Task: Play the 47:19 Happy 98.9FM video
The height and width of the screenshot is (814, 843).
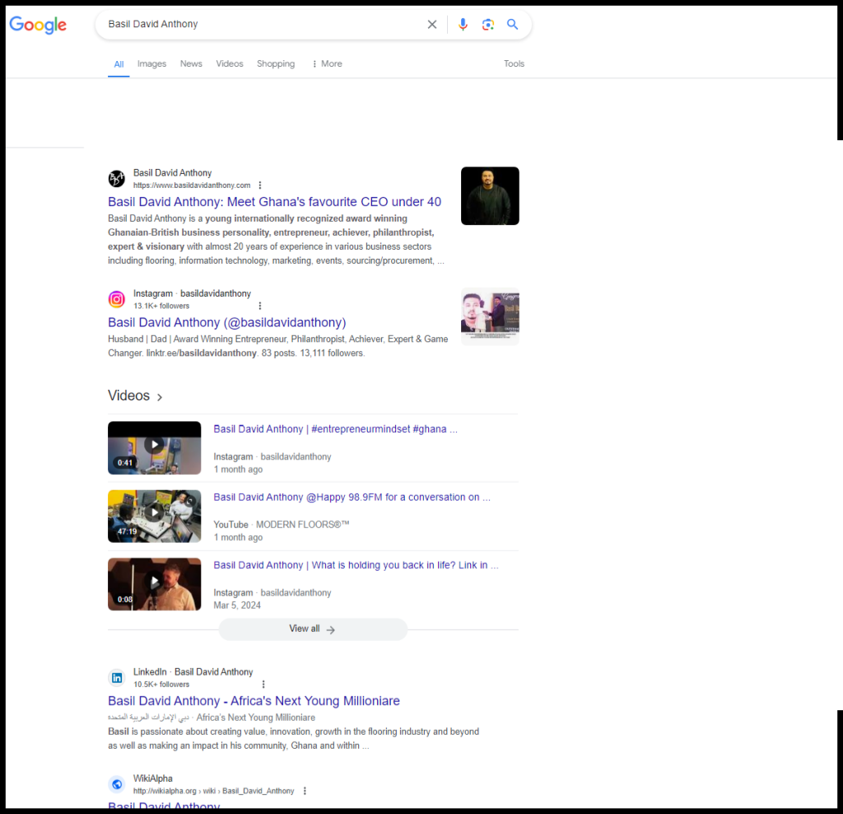Action: [x=154, y=516]
